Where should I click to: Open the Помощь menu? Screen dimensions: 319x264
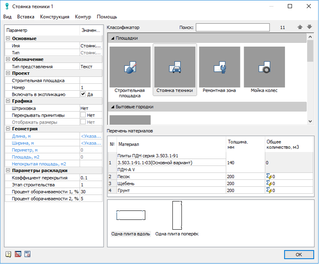(x=107, y=17)
